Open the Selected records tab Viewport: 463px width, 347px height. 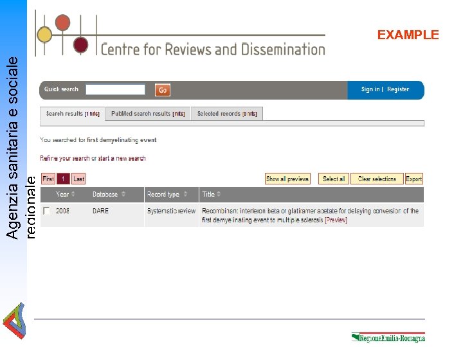[x=227, y=114]
